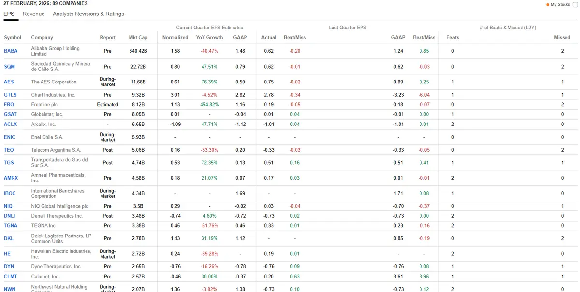This screenshot has height=292, width=580.
Task: Click the '27 FEBRUARY, 2026: 89 COMPANIES' heading
Action: click(45, 4)
